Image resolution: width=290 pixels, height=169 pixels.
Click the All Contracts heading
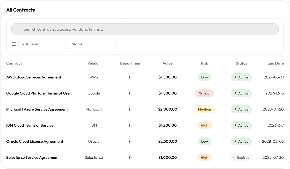[x=20, y=10]
